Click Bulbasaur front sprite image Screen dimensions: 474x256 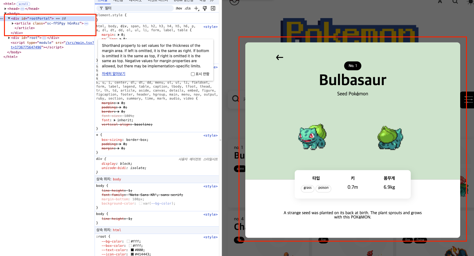coord(313,137)
